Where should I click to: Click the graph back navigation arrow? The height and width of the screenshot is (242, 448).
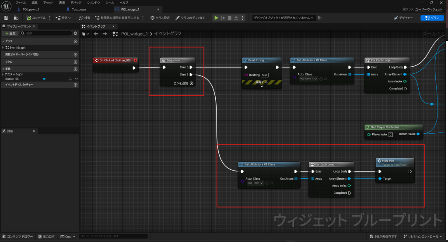click(96, 34)
